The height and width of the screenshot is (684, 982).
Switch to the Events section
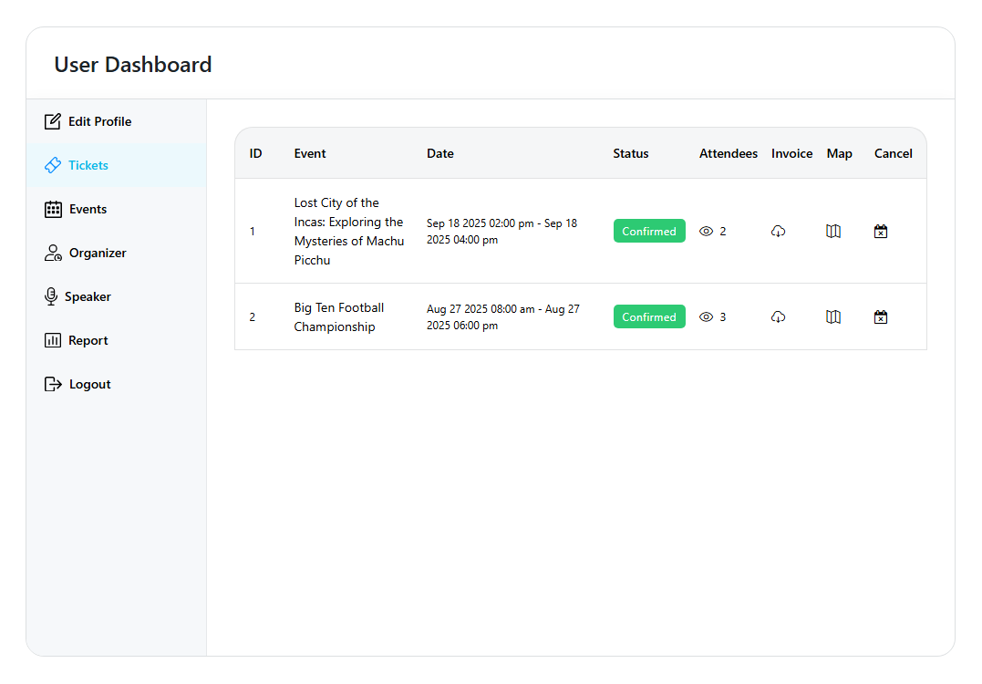(88, 208)
